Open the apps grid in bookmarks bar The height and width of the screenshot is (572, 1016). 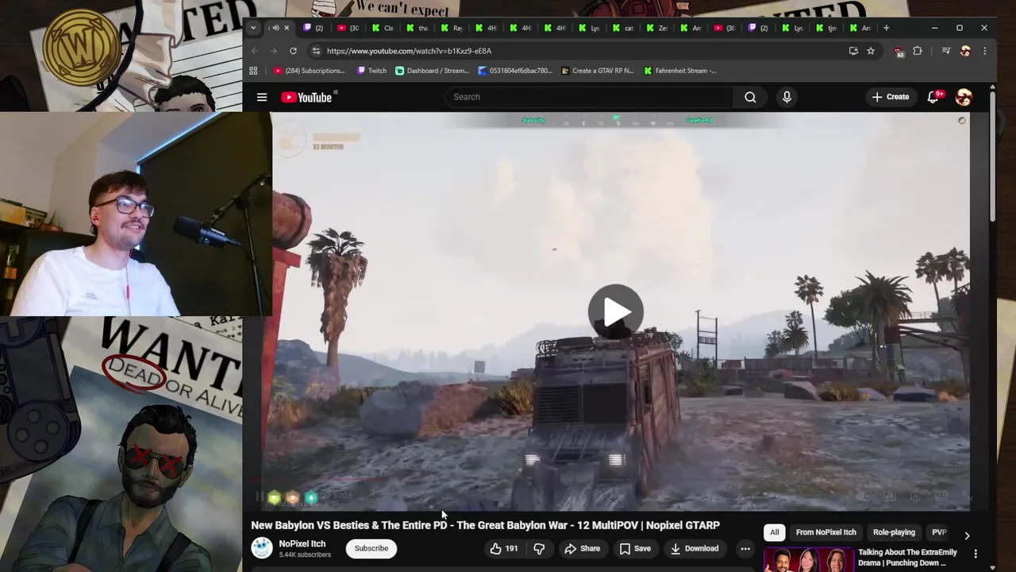coord(253,71)
